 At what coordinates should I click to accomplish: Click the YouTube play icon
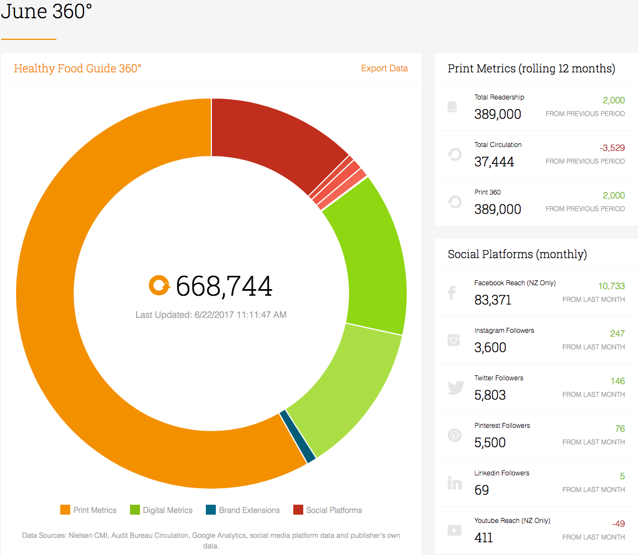pos(454,530)
